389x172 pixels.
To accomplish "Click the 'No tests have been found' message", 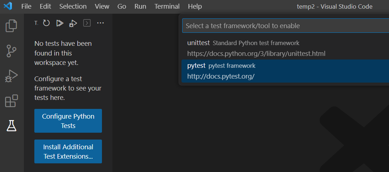I will tap(63, 53).
